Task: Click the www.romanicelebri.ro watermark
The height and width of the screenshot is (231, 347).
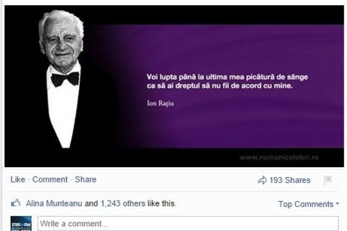Action: (279, 157)
